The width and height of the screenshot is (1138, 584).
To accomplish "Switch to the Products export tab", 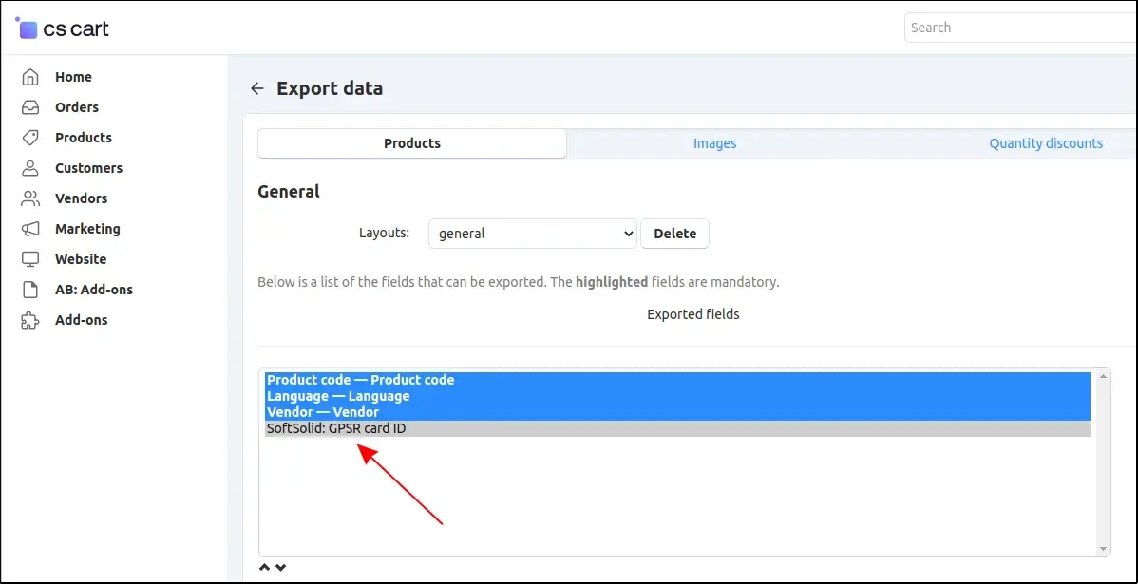I will pos(412,143).
